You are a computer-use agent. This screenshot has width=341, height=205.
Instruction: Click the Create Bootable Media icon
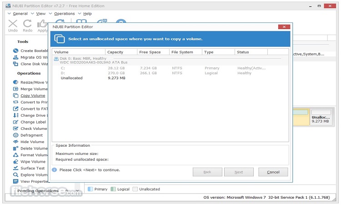coord(15,51)
